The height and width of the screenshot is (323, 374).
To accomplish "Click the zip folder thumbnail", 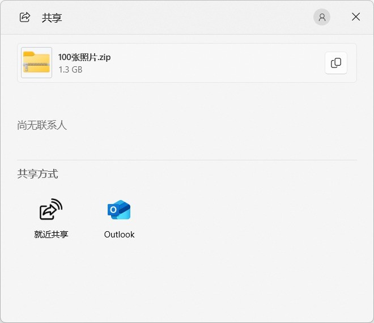I will coord(36,62).
